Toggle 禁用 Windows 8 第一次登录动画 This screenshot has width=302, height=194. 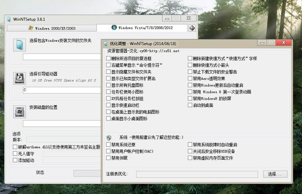[190, 92]
